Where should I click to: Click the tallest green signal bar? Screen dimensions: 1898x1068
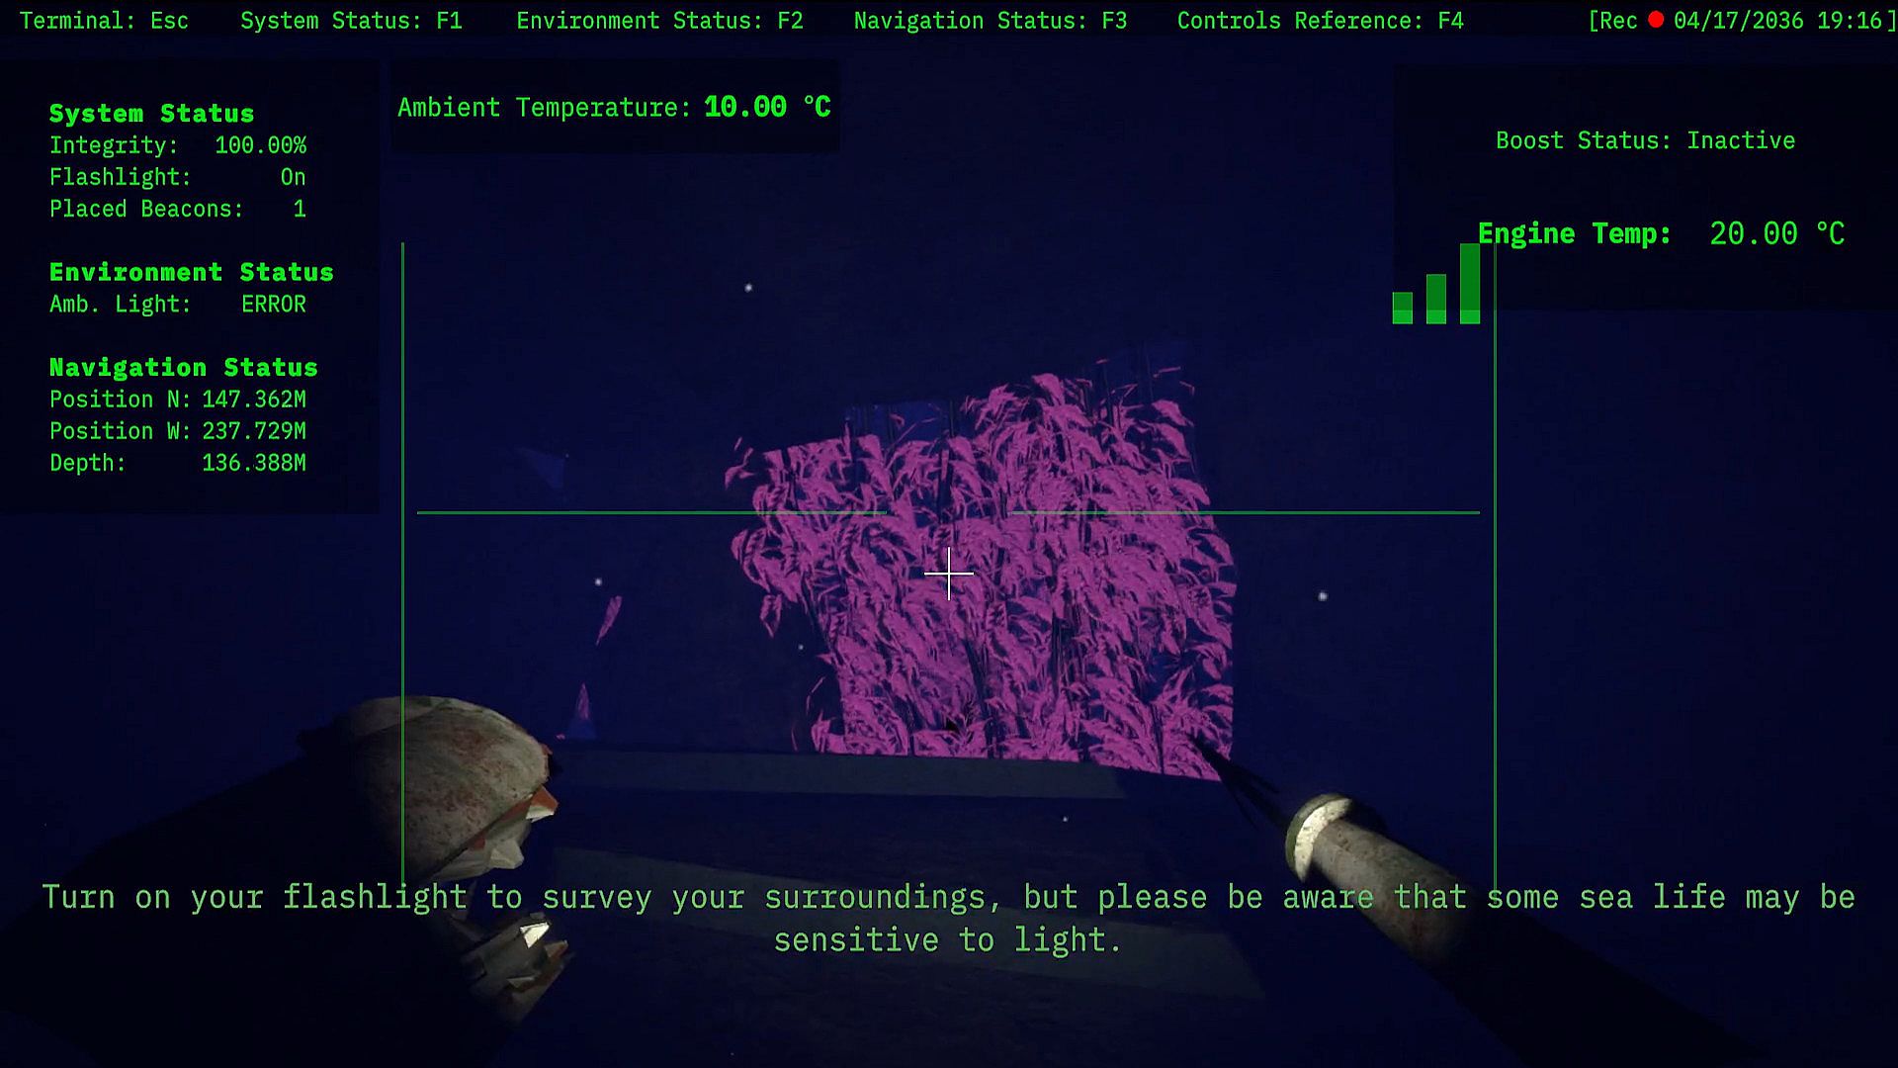(1470, 284)
